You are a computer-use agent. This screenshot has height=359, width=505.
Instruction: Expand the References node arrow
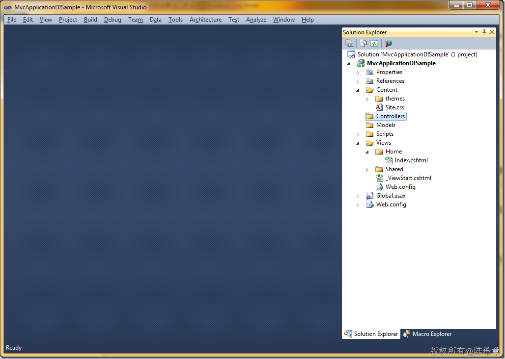tap(358, 81)
